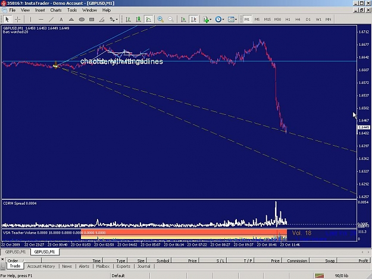
Task: Open the Window menu
Action: [x=89, y=10]
